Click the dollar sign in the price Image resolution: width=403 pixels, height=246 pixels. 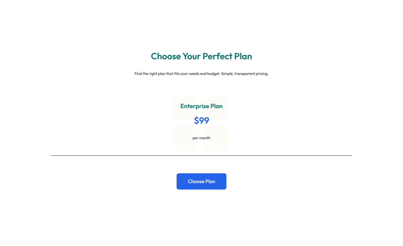196,120
